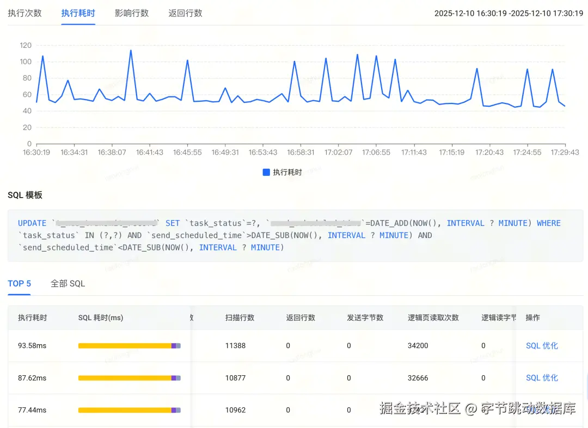The height and width of the screenshot is (428, 588).
Task: Click the 操作 column header
Action: coord(533,317)
